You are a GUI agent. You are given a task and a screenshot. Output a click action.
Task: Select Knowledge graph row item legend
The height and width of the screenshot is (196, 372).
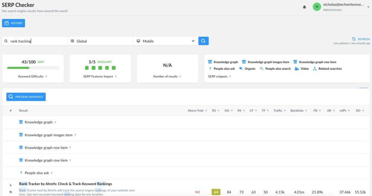coord(315,62)
